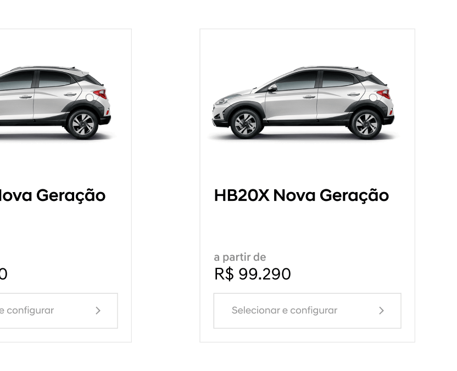Click the rear wheel of the left car
This screenshot has width=457, height=371.
point(83,123)
